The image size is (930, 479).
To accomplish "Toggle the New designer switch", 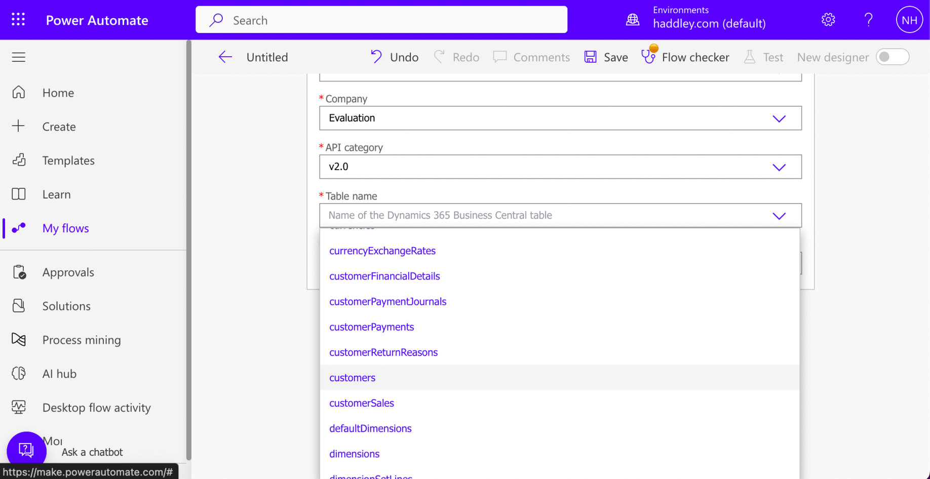I will click(x=893, y=57).
